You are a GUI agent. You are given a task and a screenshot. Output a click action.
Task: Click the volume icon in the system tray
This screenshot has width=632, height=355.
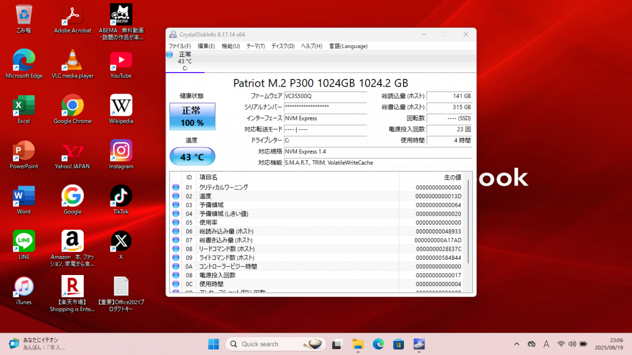pos(572,344)
